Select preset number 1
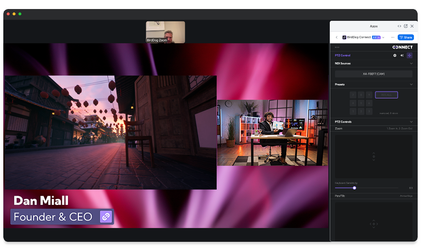421x248 pixels. pyautogui.click(x=353, y=111)
